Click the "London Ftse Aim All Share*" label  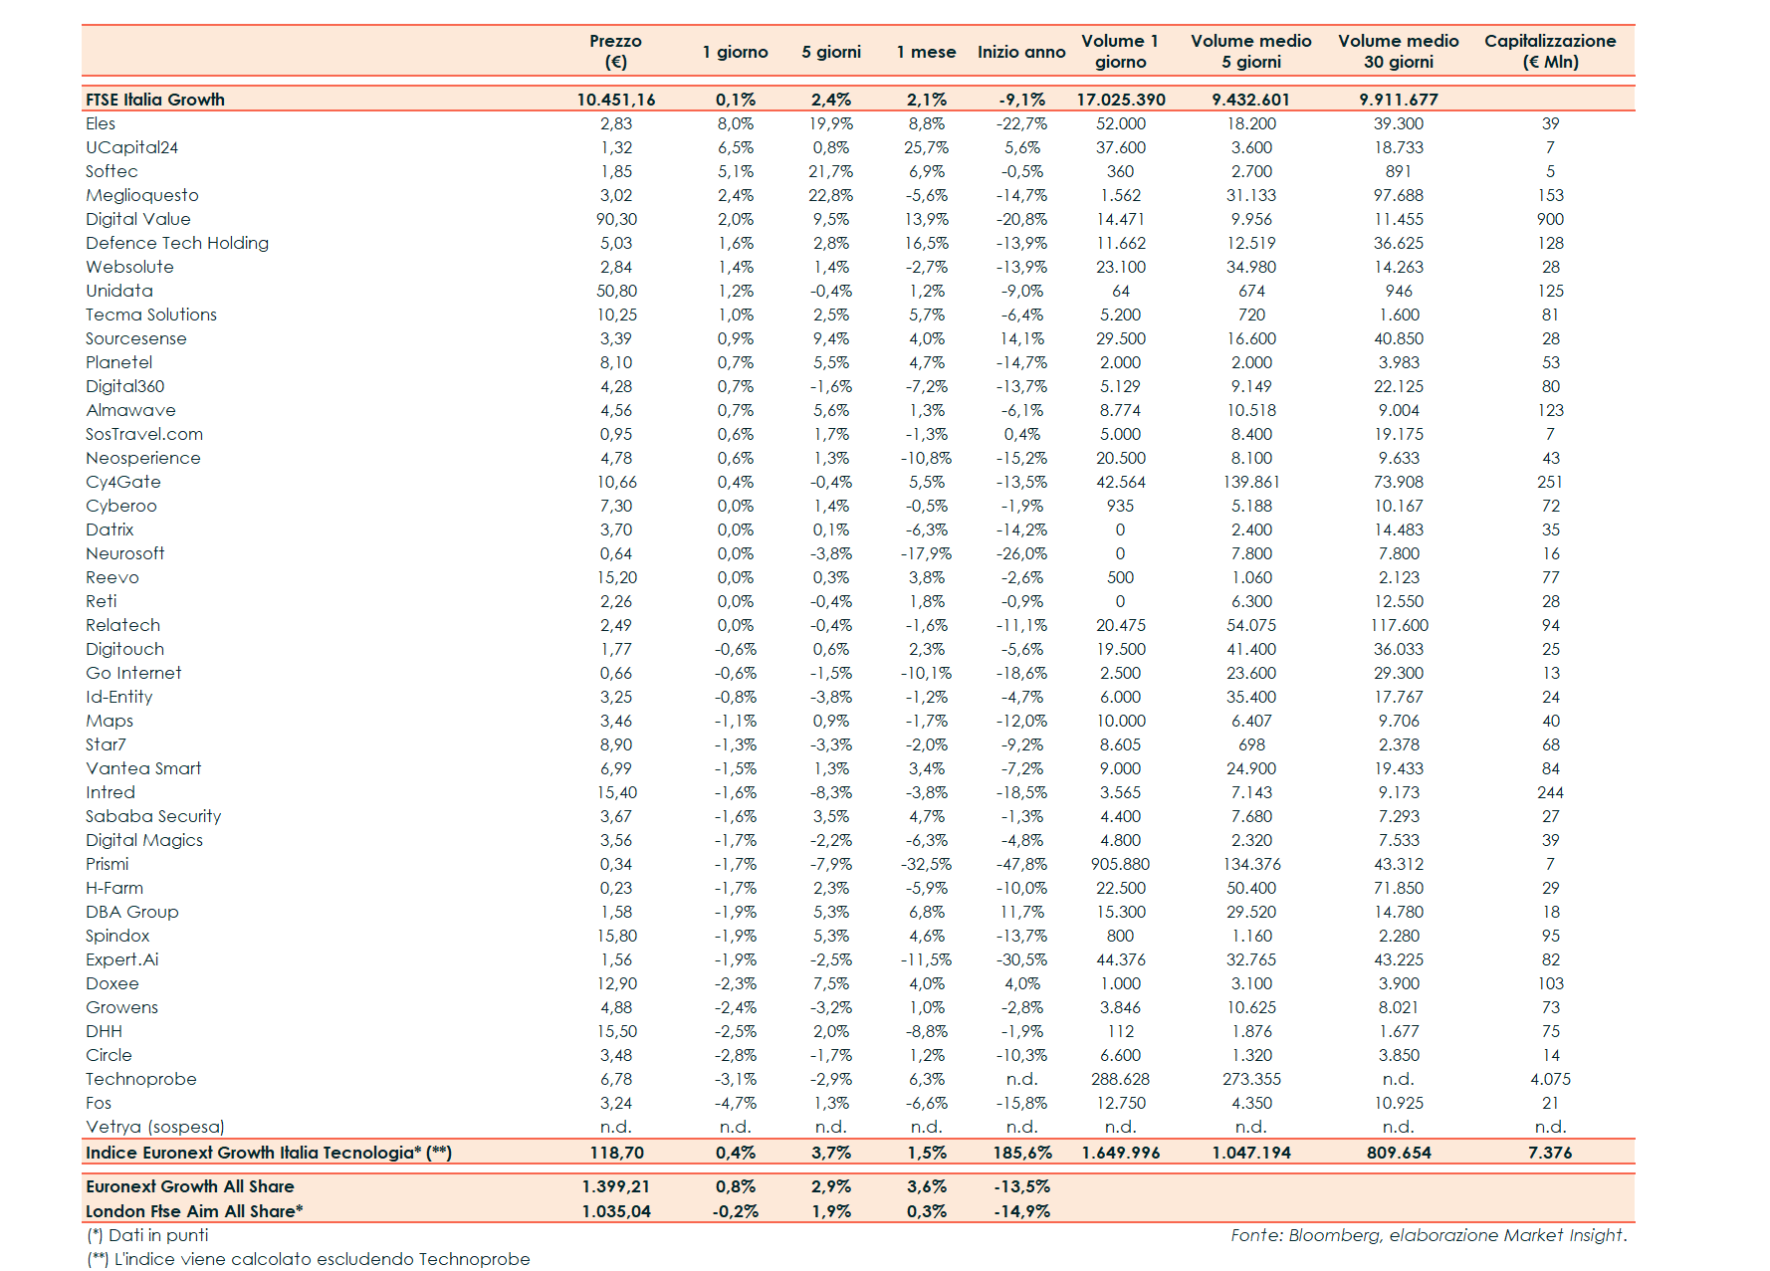click(194, 1211)
